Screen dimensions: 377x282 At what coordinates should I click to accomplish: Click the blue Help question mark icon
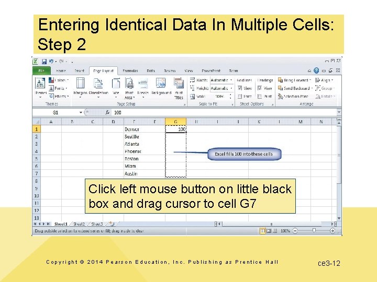[x=316, y=70]
